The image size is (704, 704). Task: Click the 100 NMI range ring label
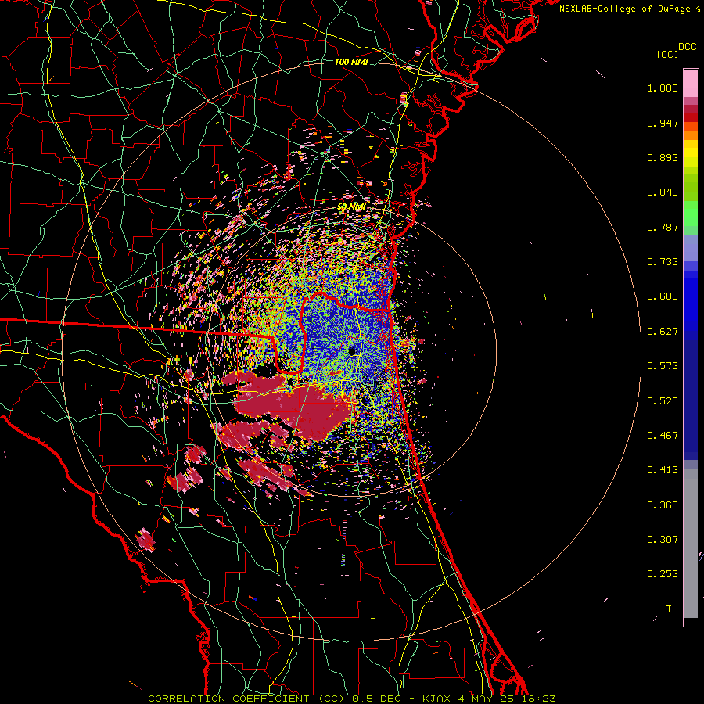click(351, 62)
